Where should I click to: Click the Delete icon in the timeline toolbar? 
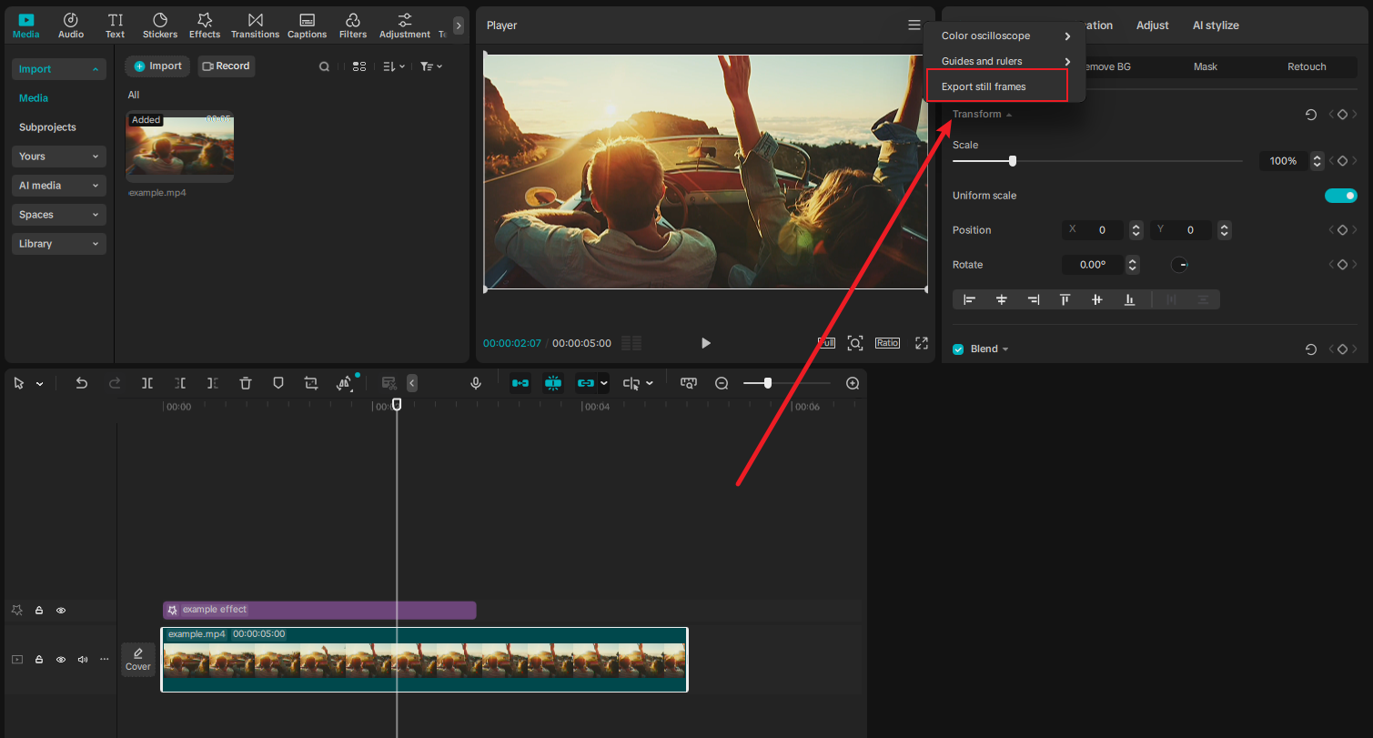[x=246, y=383]
